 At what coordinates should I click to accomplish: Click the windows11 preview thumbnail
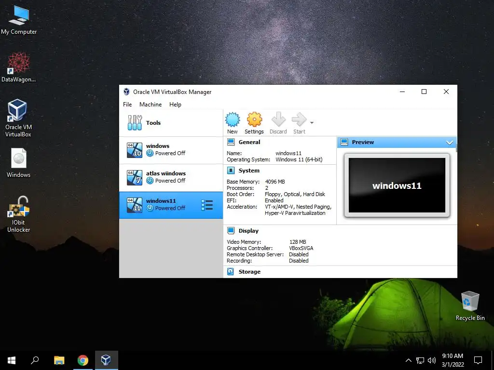397,185
